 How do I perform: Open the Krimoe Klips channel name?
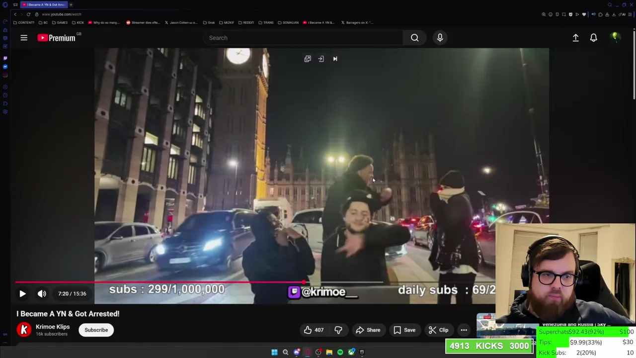point(53,327)
